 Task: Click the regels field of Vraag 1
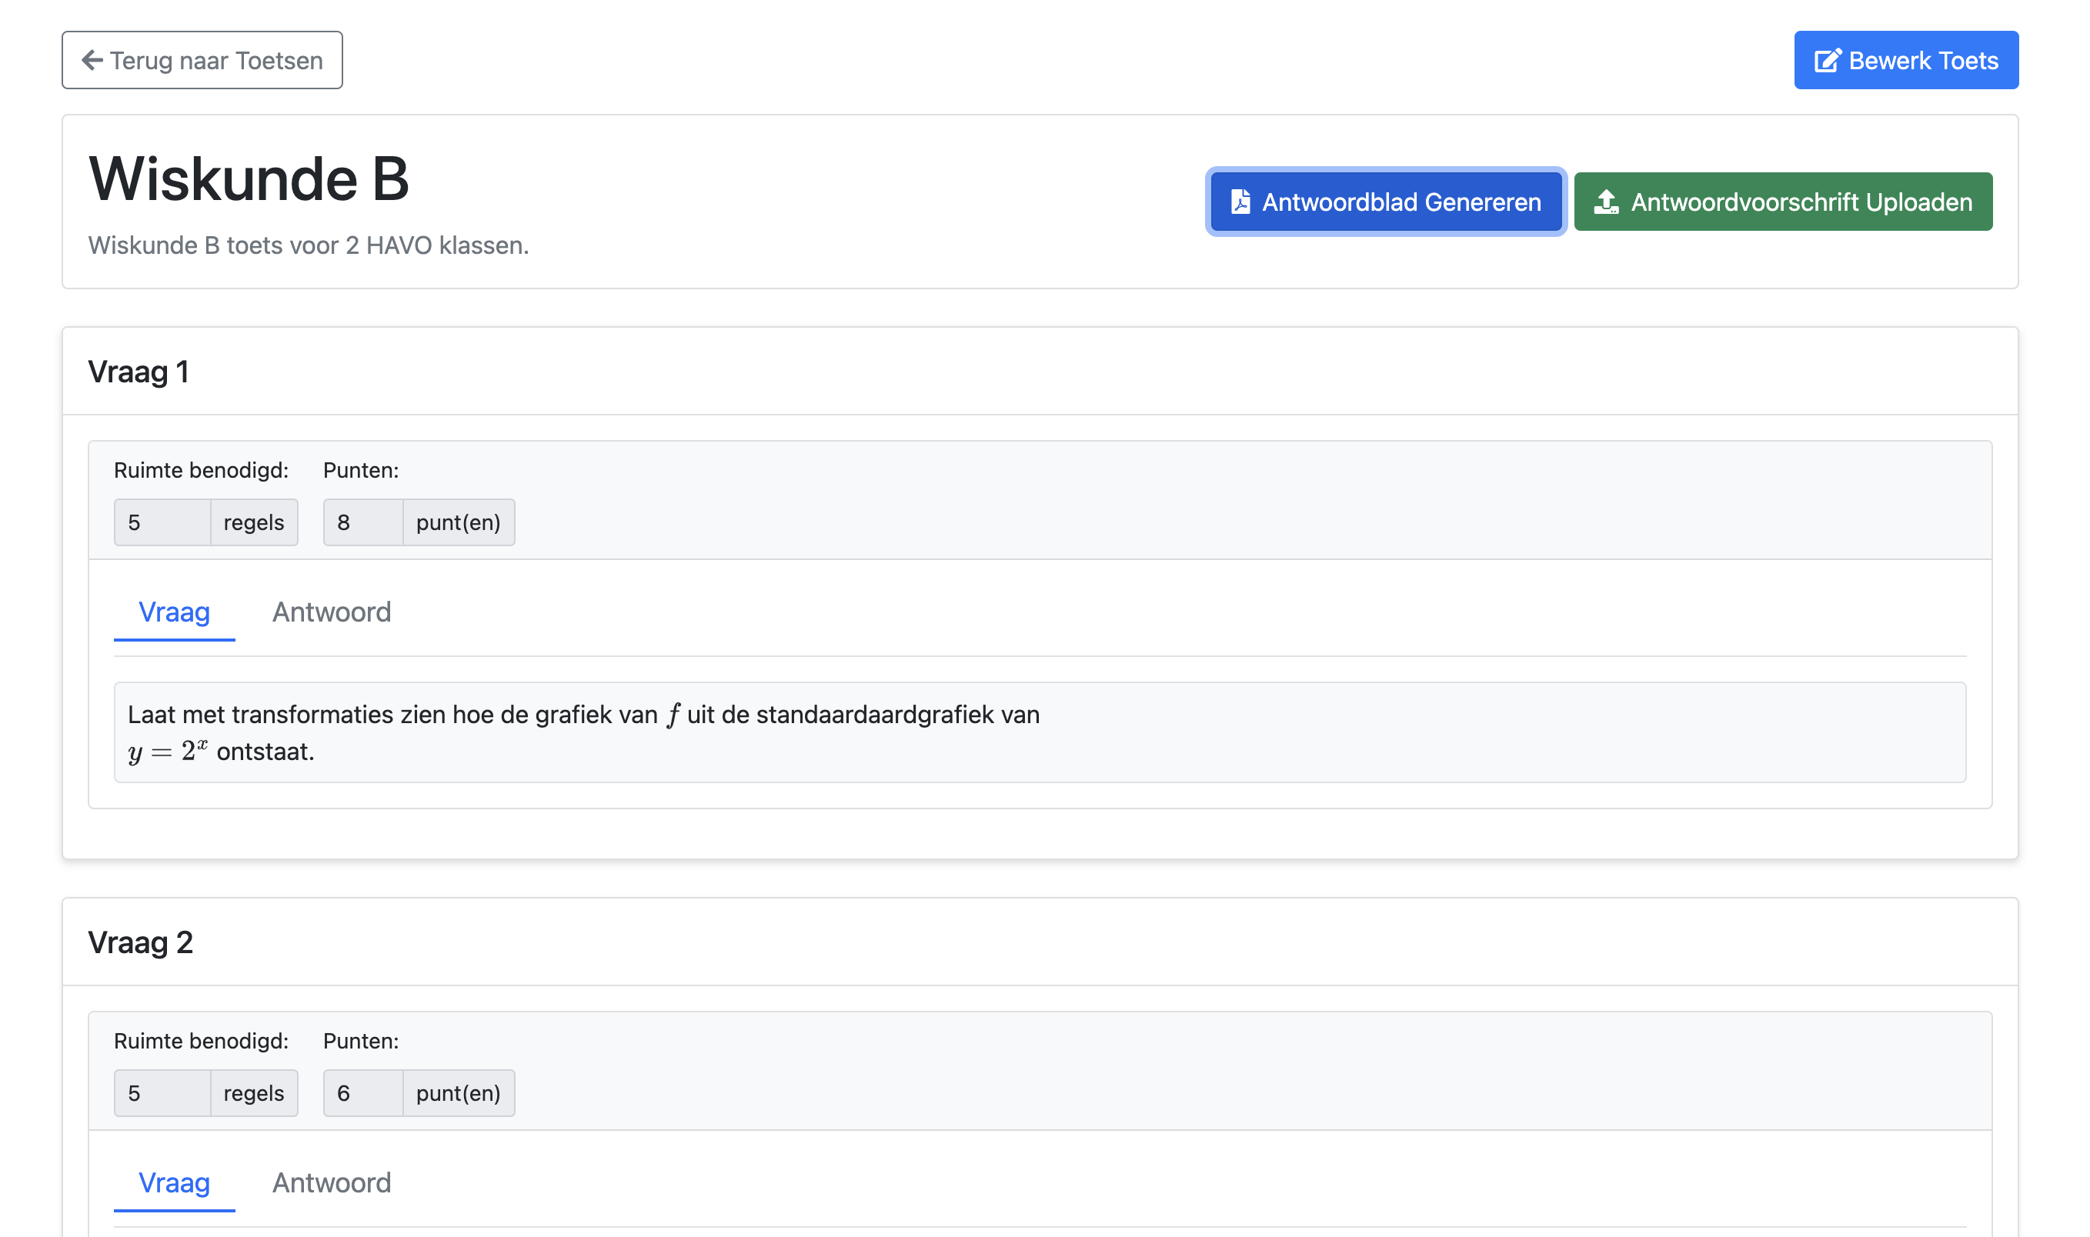click(162, 522)
